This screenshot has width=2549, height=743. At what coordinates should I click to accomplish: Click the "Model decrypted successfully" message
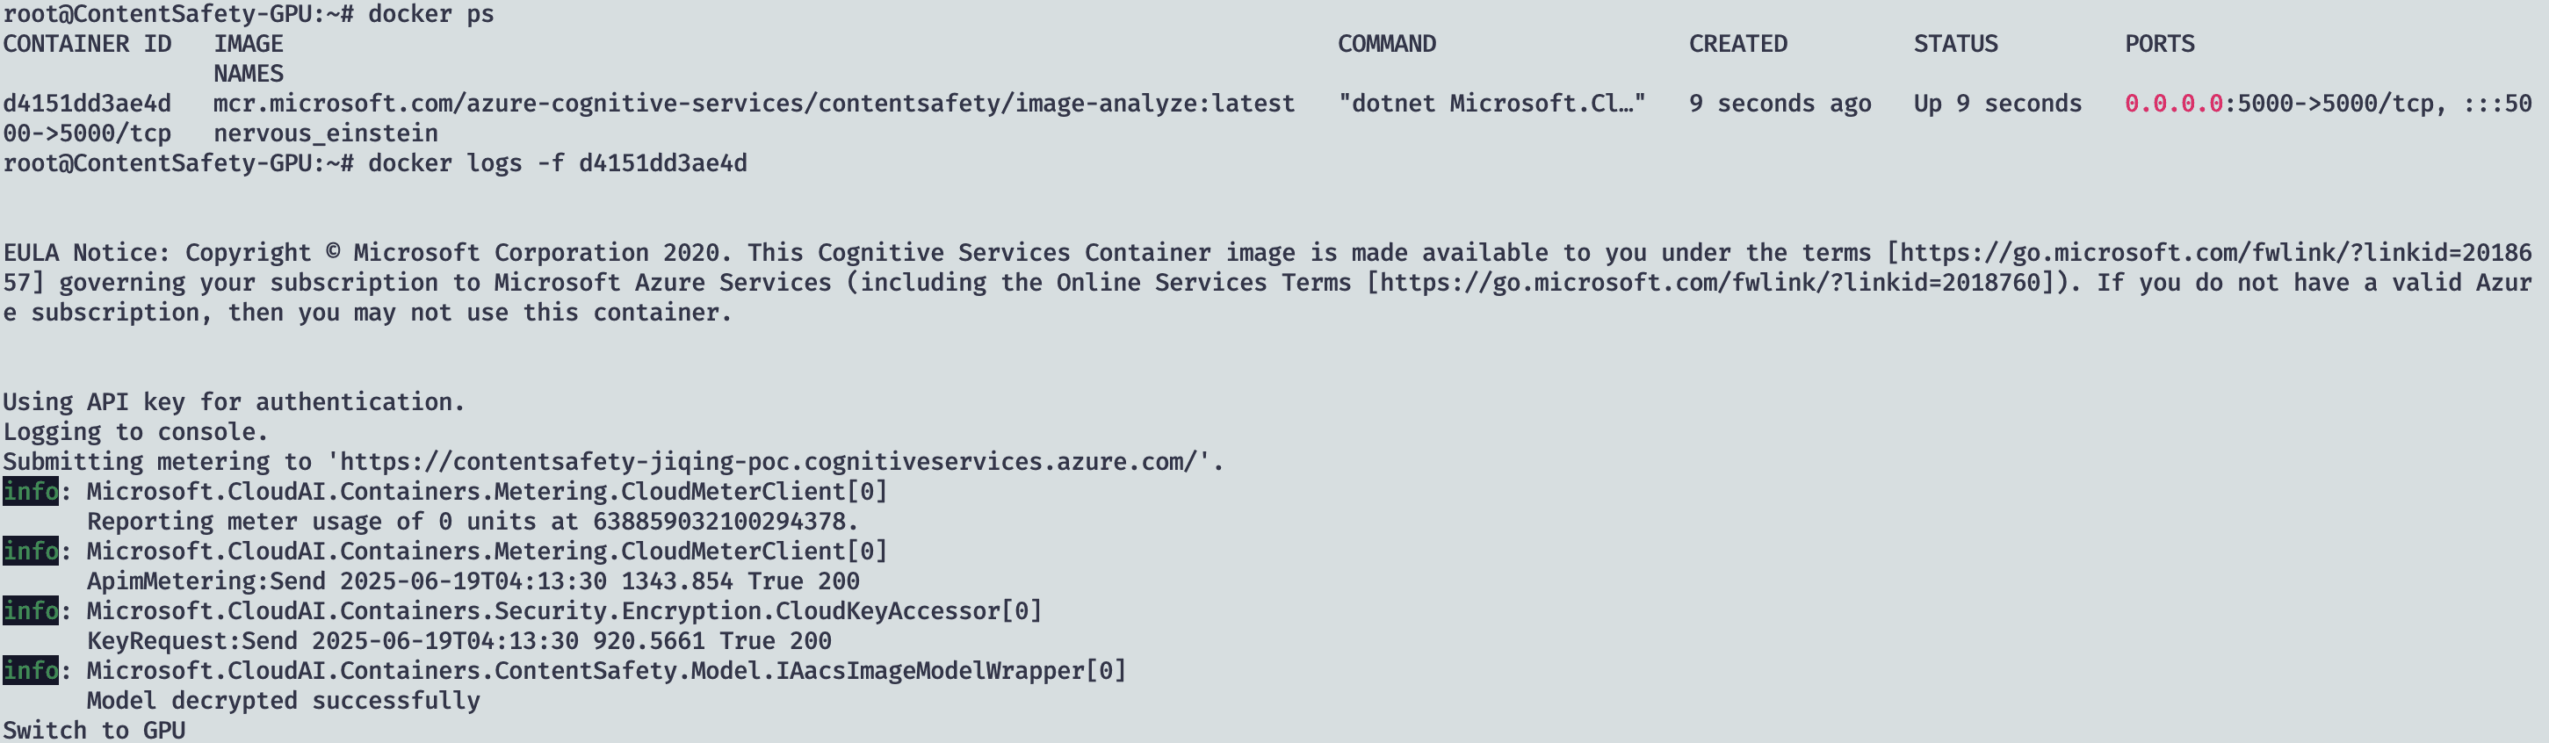coord(283,702)
